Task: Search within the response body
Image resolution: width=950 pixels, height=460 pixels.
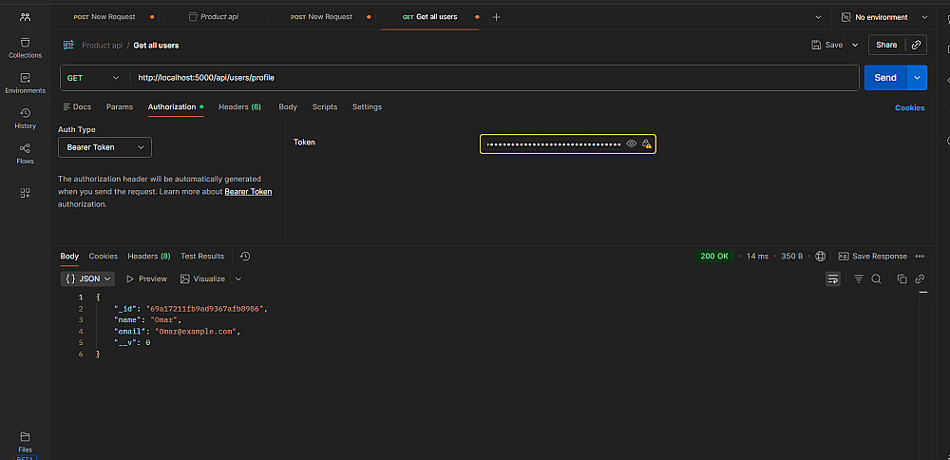Action: click(876, 279)
